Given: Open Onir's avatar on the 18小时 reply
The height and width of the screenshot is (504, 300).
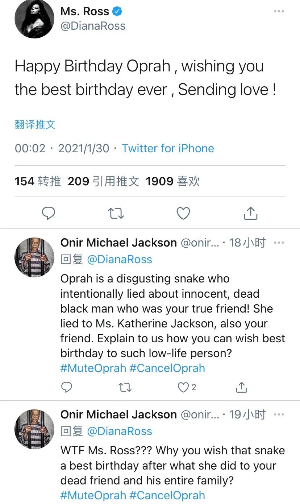Looking at the screenshot, I should [34, 257].
